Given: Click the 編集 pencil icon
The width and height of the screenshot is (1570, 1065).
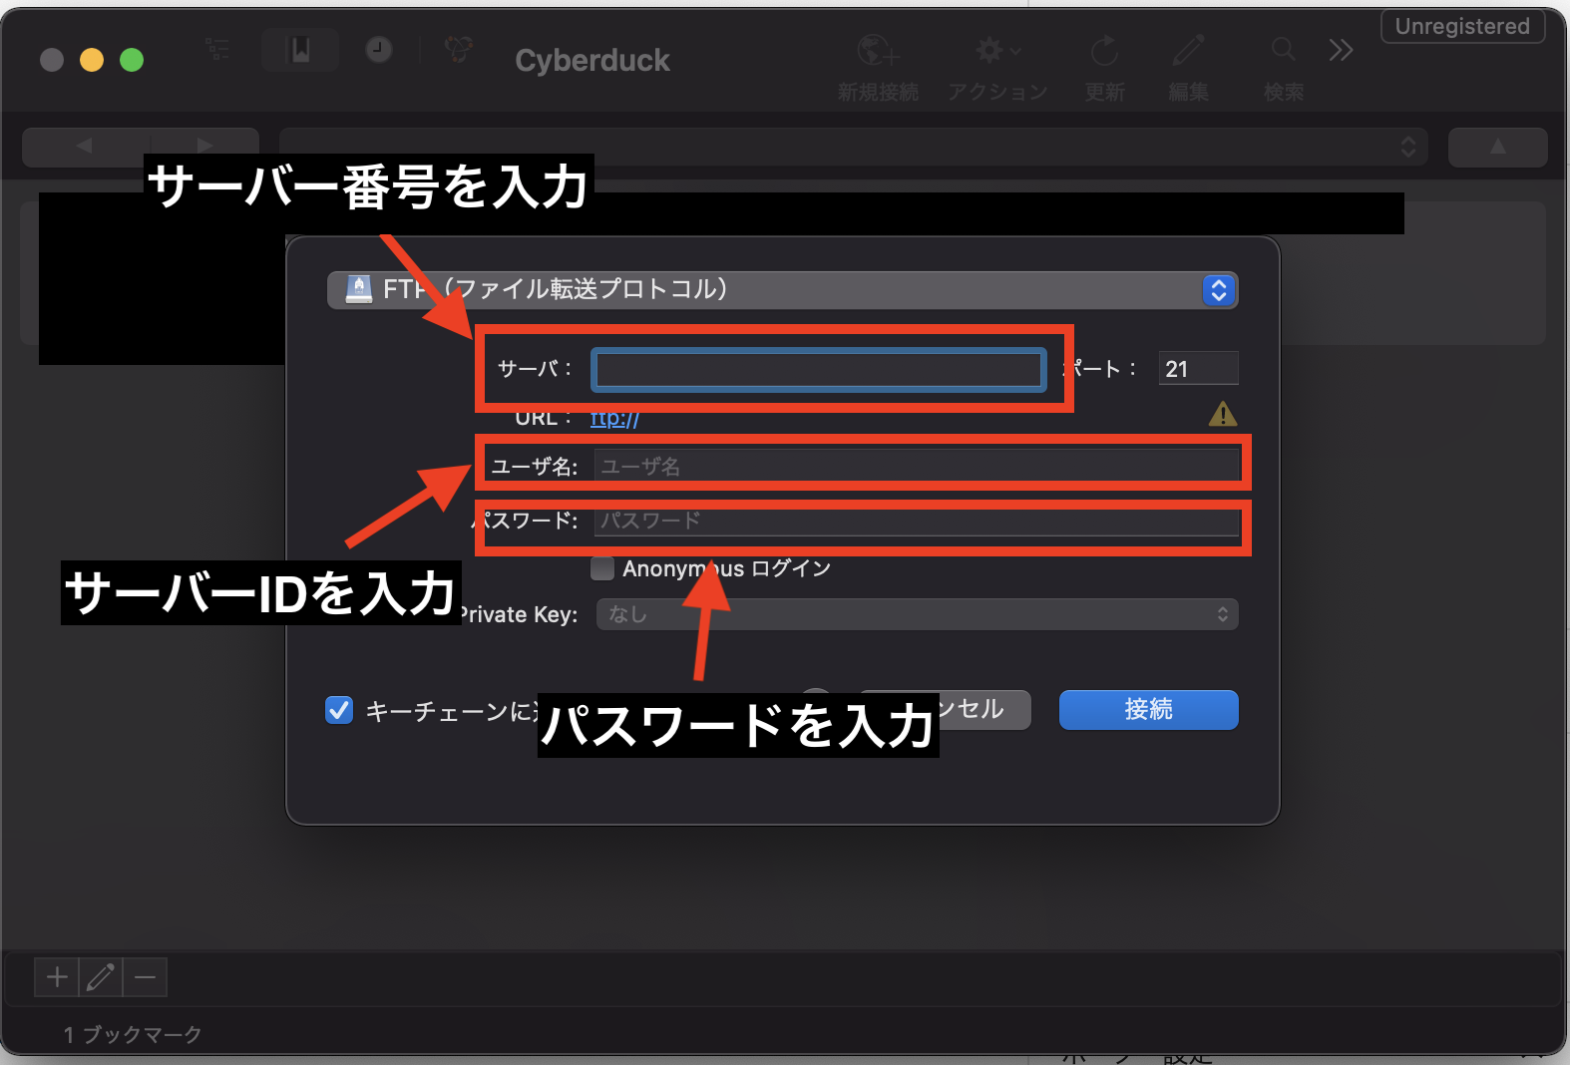Looking at the screenshot, I should tap(1188, 50).
